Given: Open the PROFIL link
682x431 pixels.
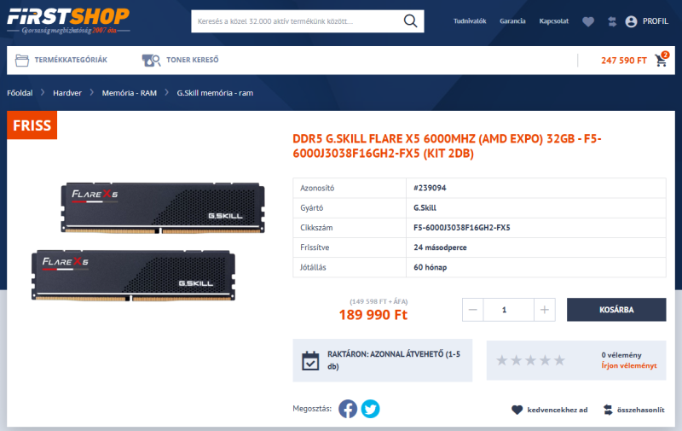Looking at the screenshot, I should 655,20.
